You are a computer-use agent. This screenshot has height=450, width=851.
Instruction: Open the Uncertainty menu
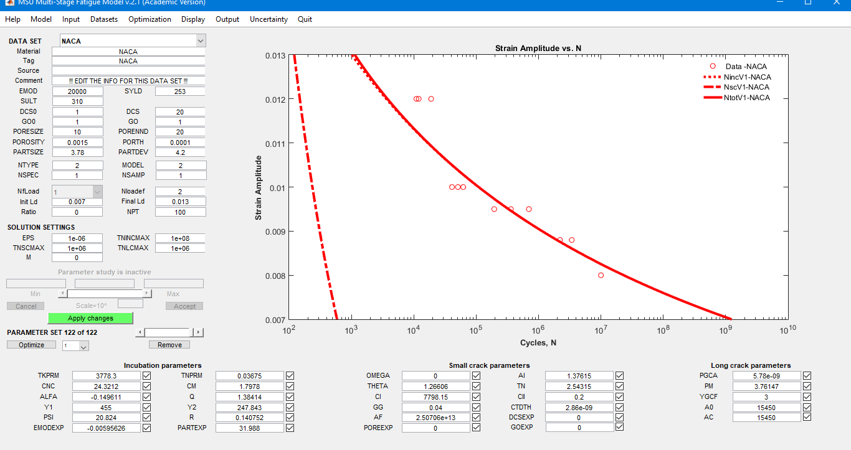point(269,19)
